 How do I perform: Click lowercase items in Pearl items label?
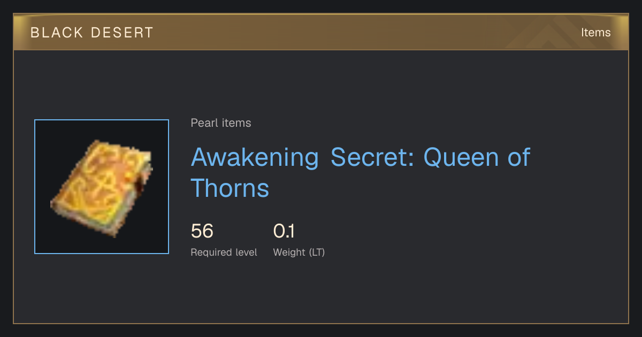point(236,123)
